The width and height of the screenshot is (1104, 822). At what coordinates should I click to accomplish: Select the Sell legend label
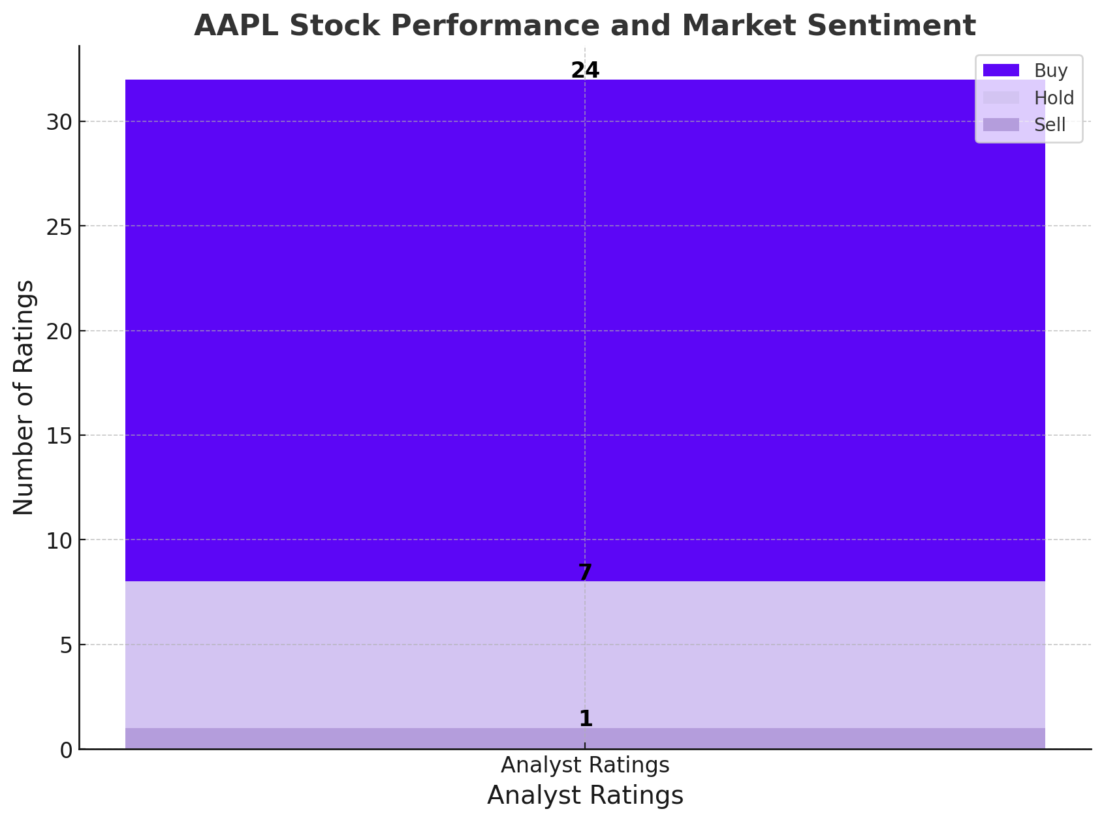[1050, 125]
